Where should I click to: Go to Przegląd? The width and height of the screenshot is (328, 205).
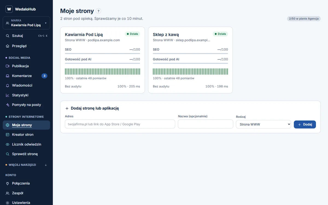[x=26, y=46]
